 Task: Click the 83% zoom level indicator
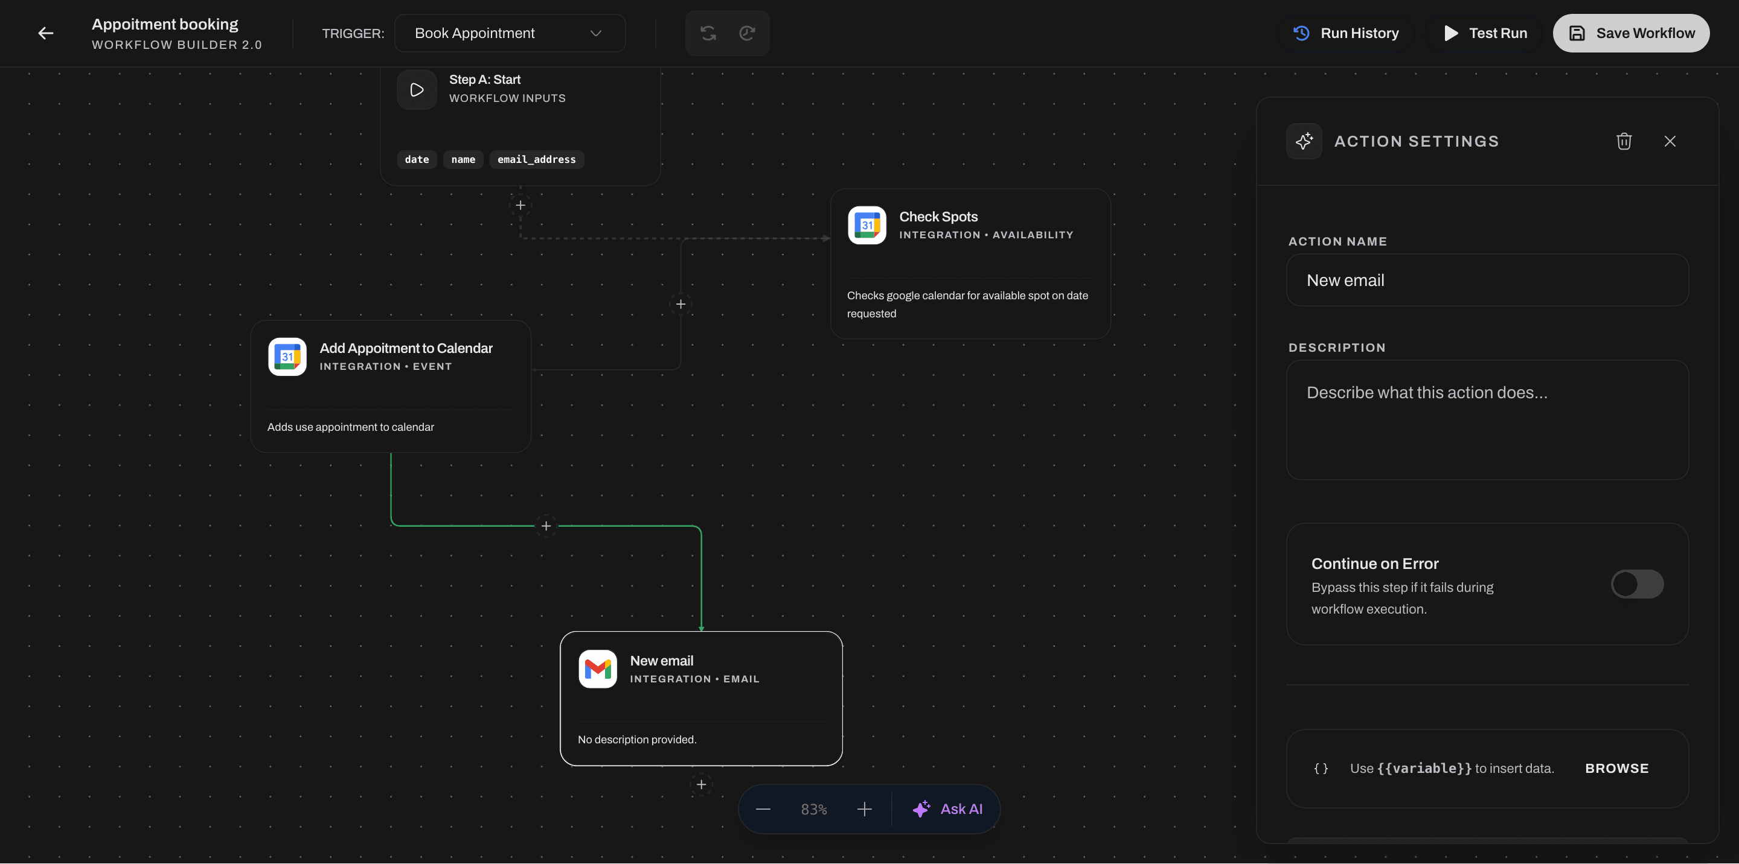click(814, 809)
